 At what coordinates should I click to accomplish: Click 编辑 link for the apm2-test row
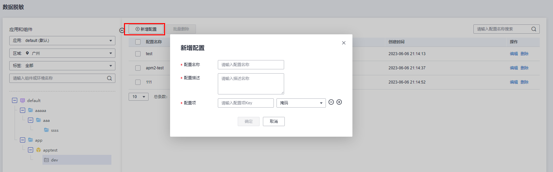[x=514, y=68]
